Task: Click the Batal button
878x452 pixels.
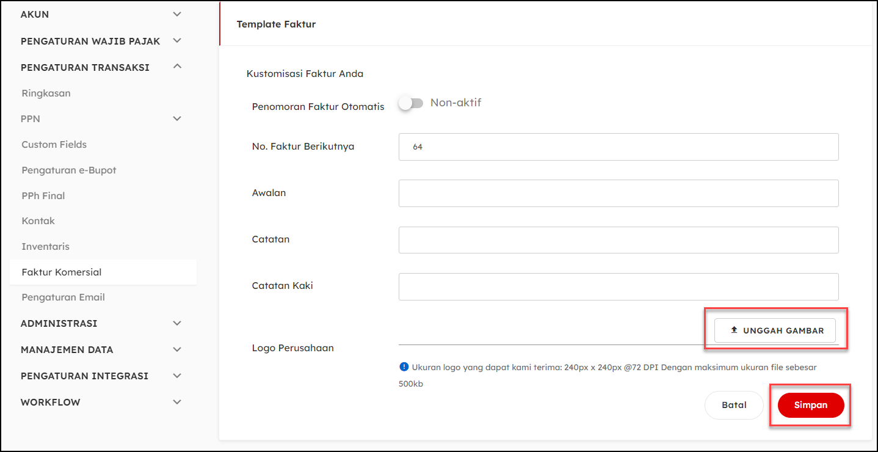Action: point(734,405)
